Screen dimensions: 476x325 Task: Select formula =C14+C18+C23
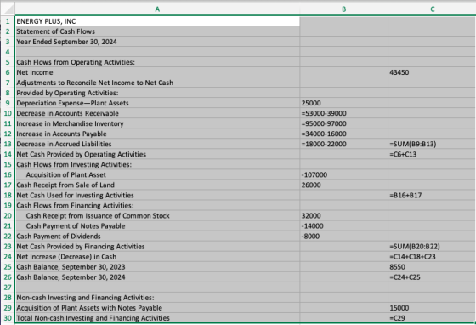click(432, 257)
